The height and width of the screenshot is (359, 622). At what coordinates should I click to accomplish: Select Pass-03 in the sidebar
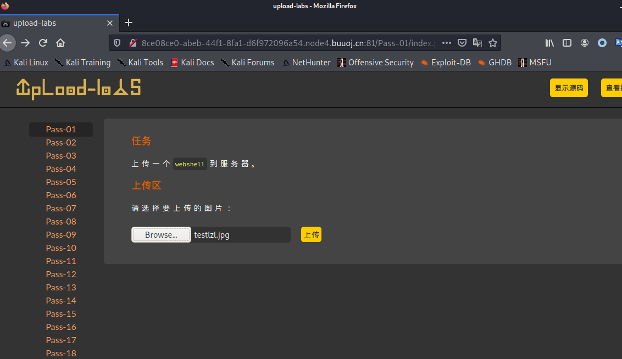60,156
